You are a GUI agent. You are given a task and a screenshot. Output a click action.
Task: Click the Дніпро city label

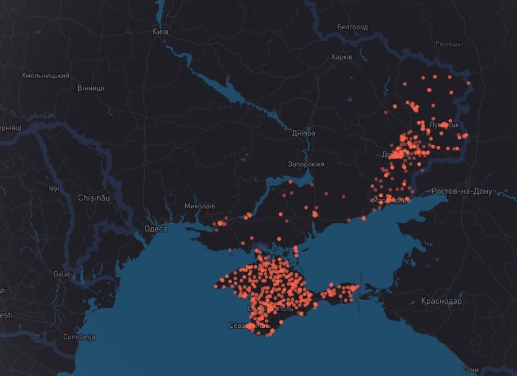[303, 133]
